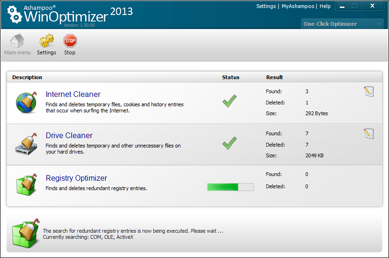Click the Registry Optimizer green cubes icon
Screen dimensions: 389x258
(26, 184)
